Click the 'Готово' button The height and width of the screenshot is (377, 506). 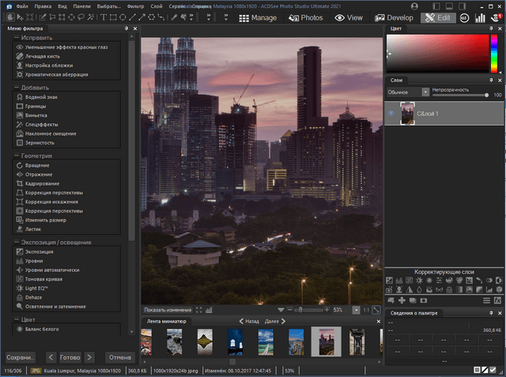(x=70, y=356)
